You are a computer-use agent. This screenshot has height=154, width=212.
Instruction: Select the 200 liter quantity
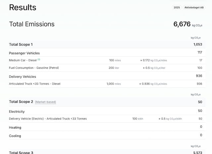pos(114,68)
